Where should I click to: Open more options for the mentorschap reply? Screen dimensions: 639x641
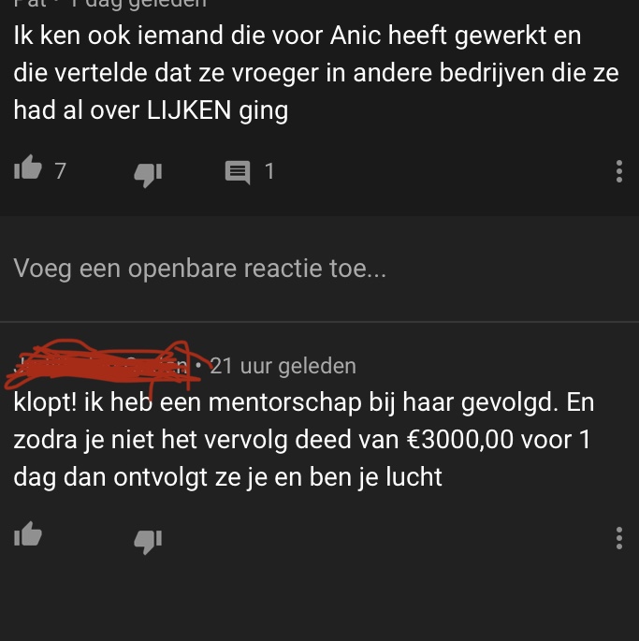(619, 538)
